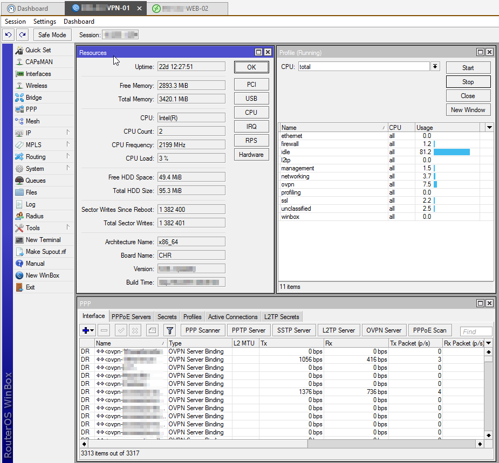Screen dimensions: 499x463
Task: Click the SSTP Server button
Action: click(293, 330)
